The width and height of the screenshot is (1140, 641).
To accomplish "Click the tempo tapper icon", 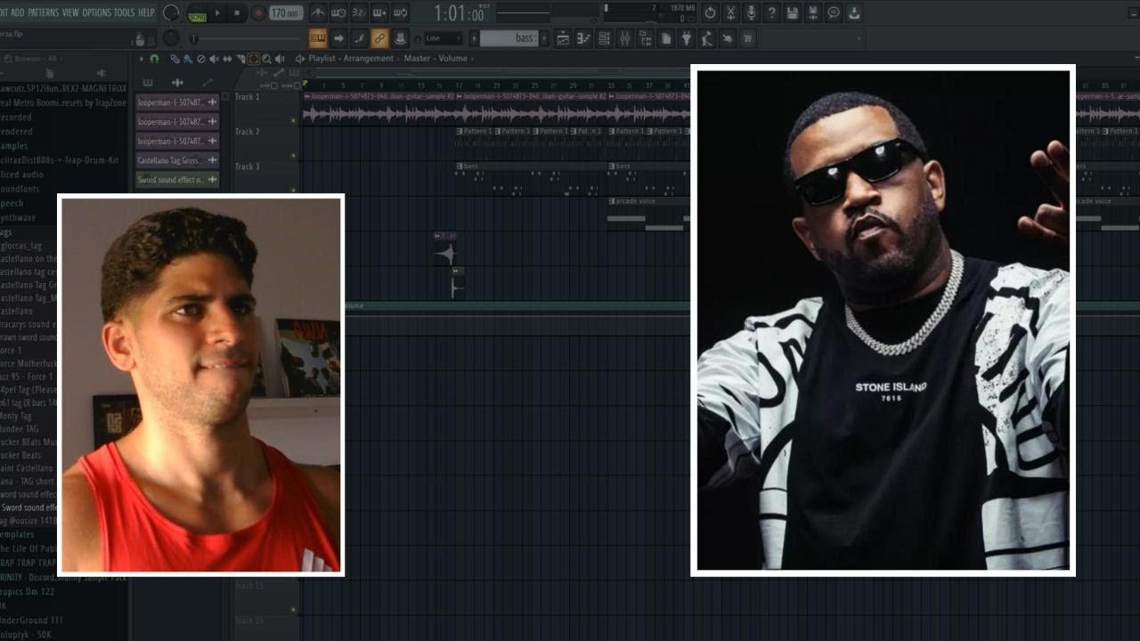I will tap(707, 38).
